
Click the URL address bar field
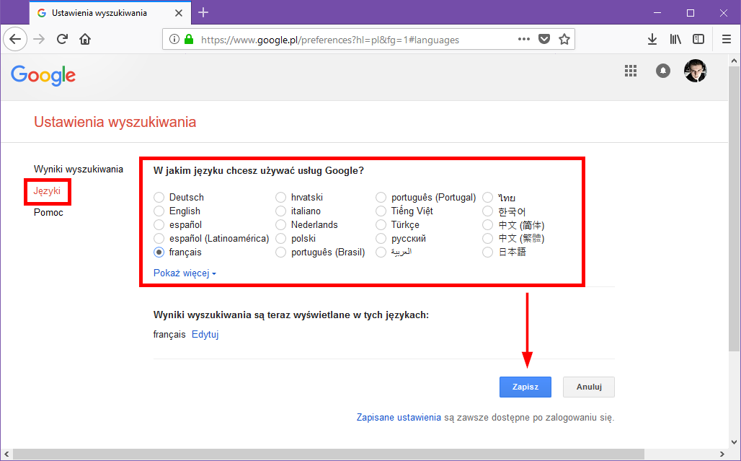353,40
